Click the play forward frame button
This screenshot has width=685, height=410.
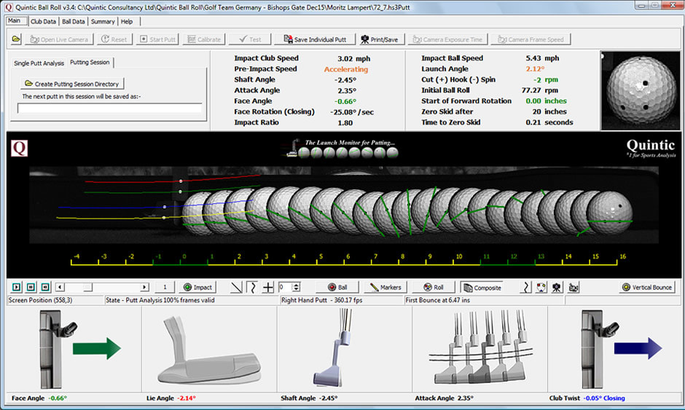17,288
